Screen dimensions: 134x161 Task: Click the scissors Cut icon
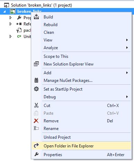click(36, 106)
